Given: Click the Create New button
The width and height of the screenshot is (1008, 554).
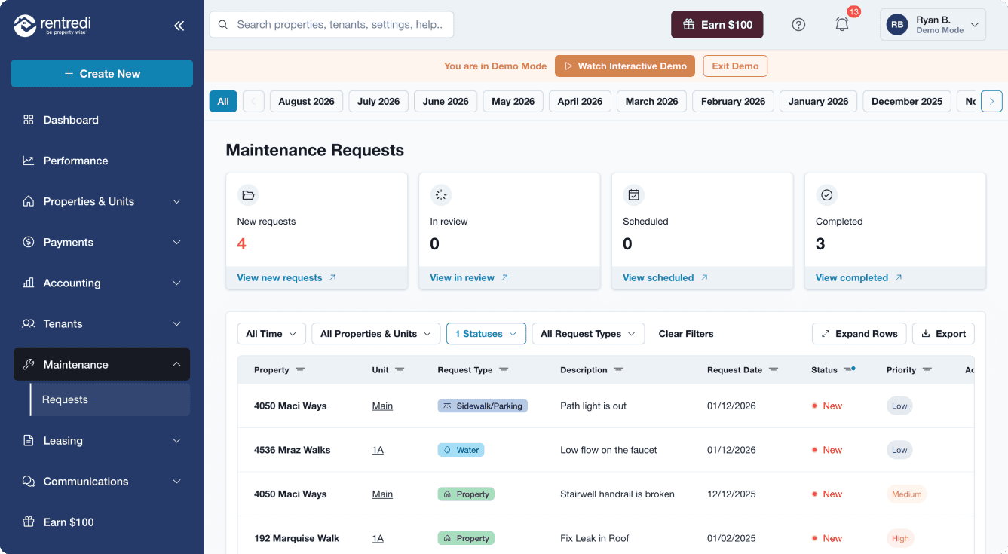Looking at the screenshot, I should [102, 73].
